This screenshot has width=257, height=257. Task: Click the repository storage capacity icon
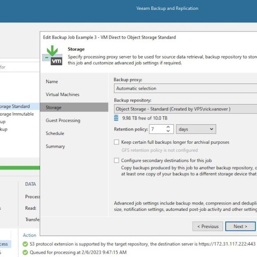116,118
